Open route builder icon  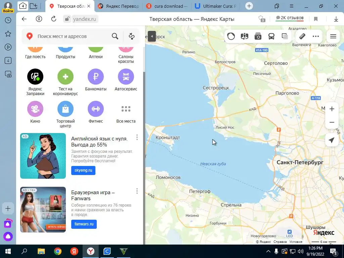point(132,36)
